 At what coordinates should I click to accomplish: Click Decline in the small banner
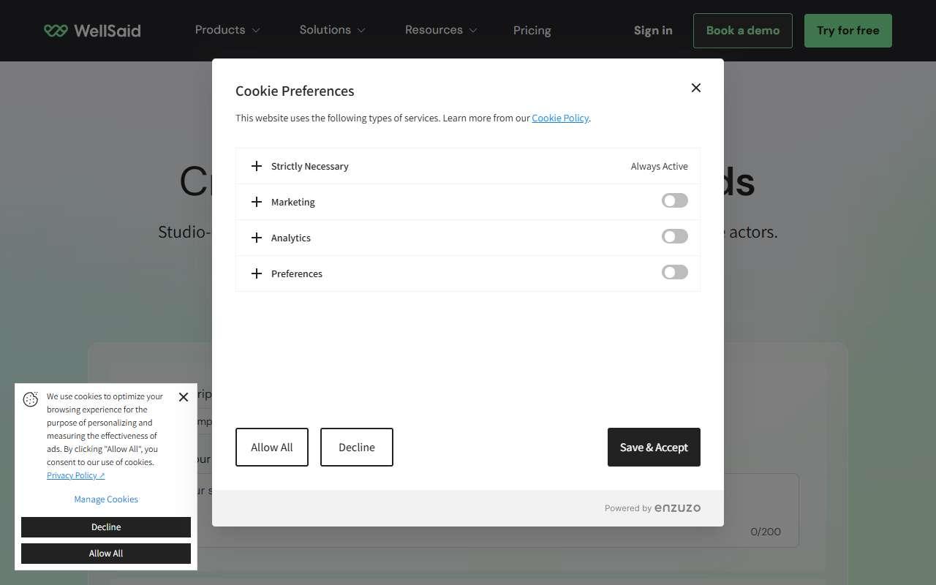106,527
